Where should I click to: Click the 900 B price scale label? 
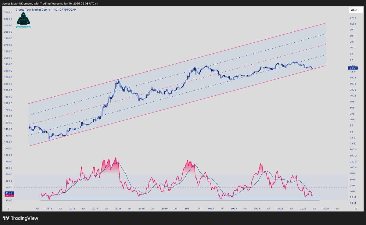(353, 78)
